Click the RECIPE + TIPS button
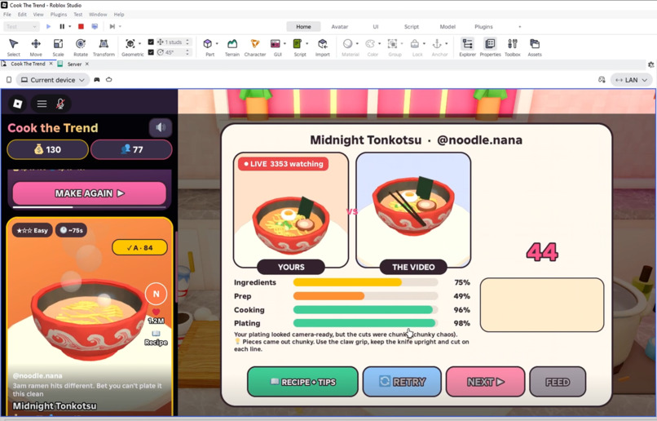 [302, 382]
